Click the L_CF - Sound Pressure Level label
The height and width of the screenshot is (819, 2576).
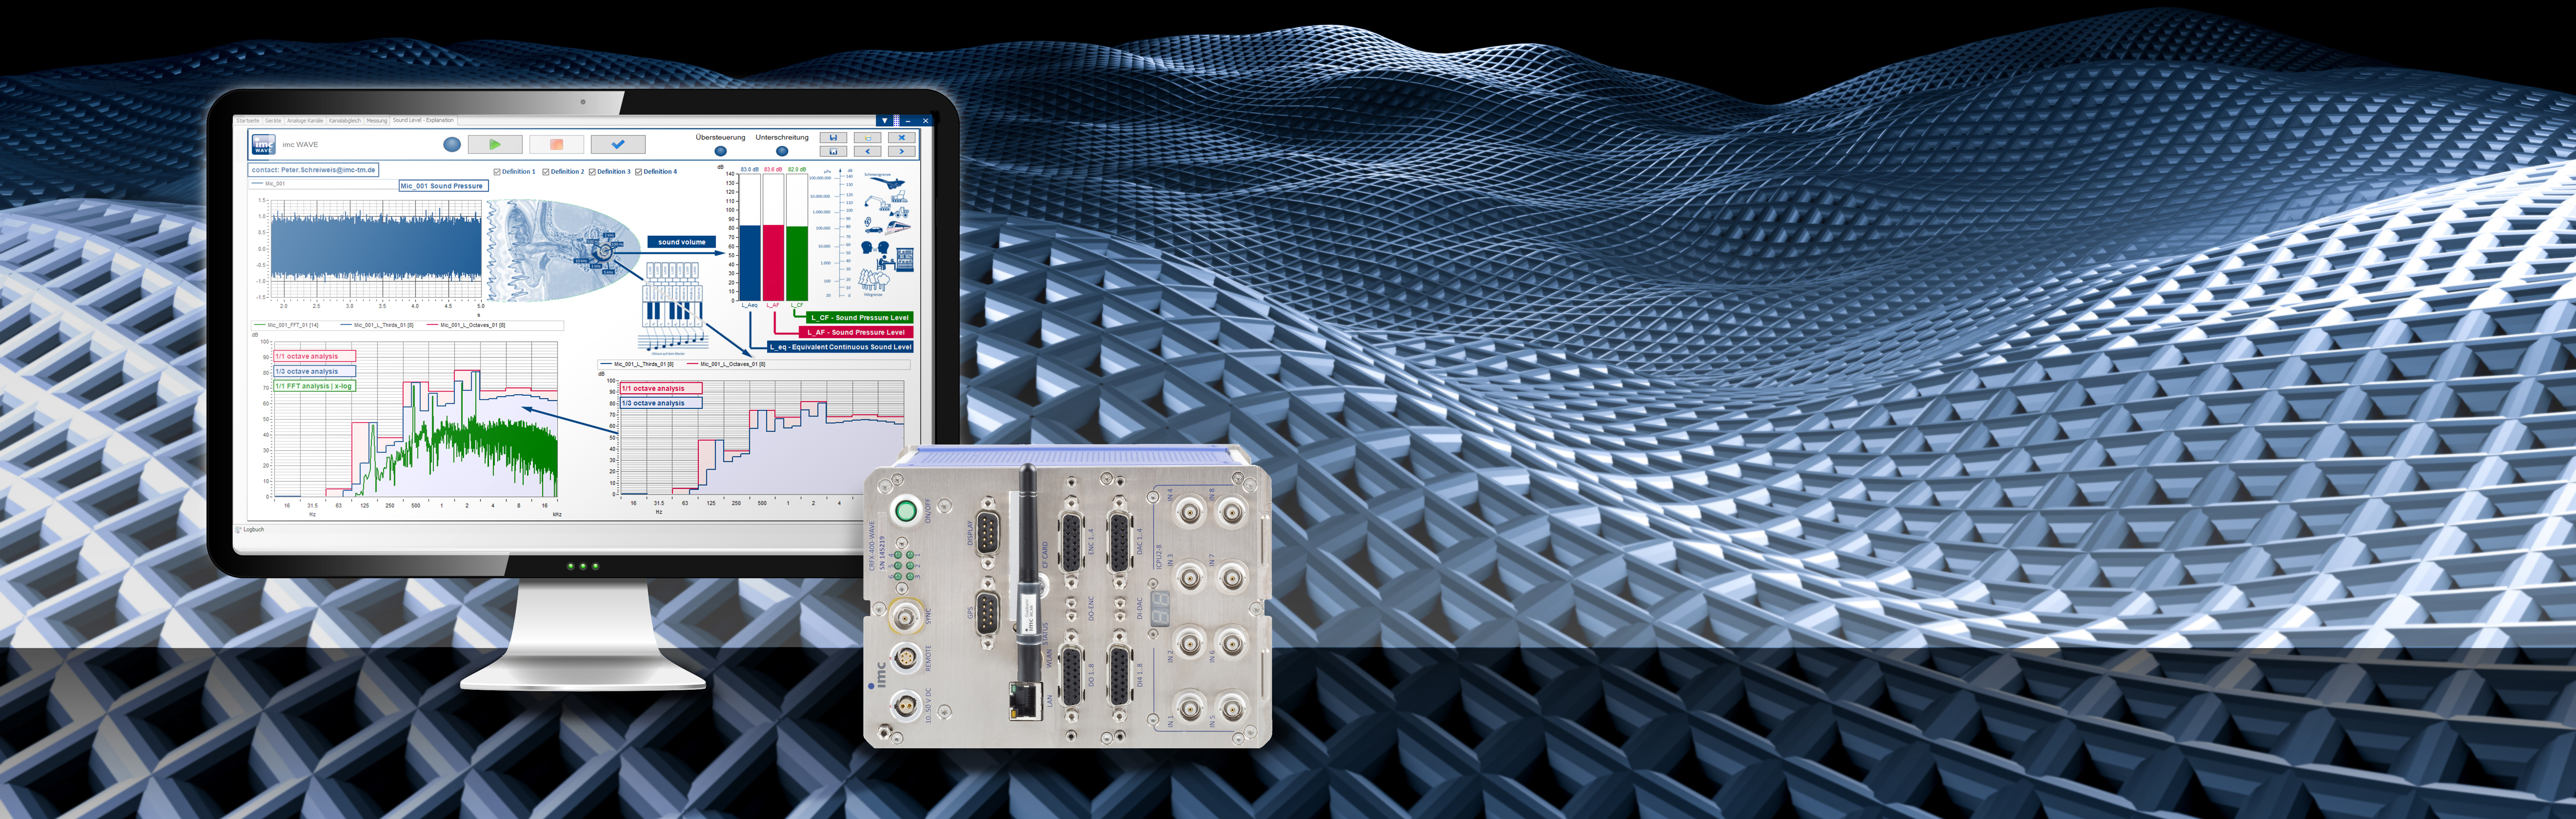(x=860, y=318)
